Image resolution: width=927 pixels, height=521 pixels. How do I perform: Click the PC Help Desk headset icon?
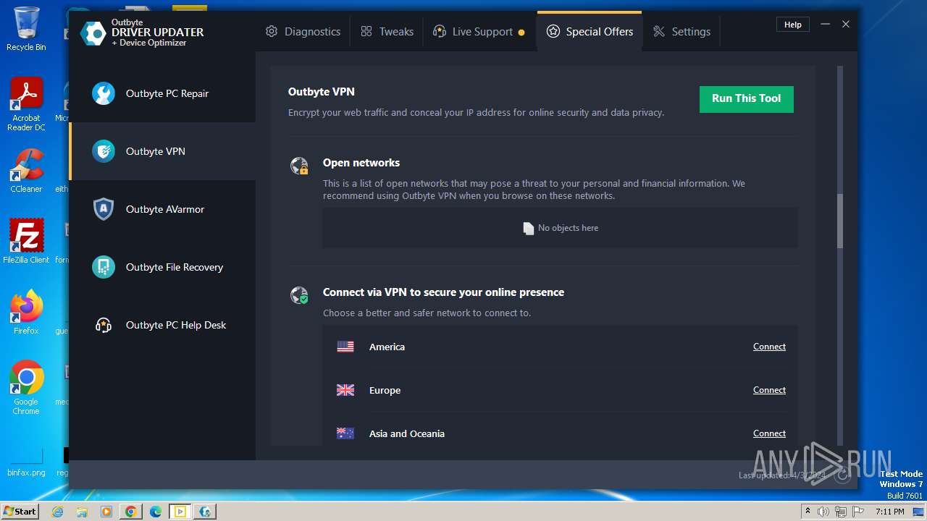(104, 325)
